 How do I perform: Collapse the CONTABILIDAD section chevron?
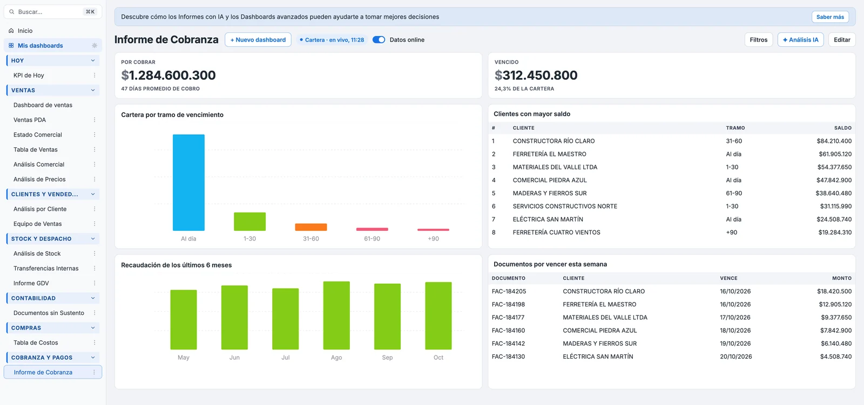coord(93,298)
